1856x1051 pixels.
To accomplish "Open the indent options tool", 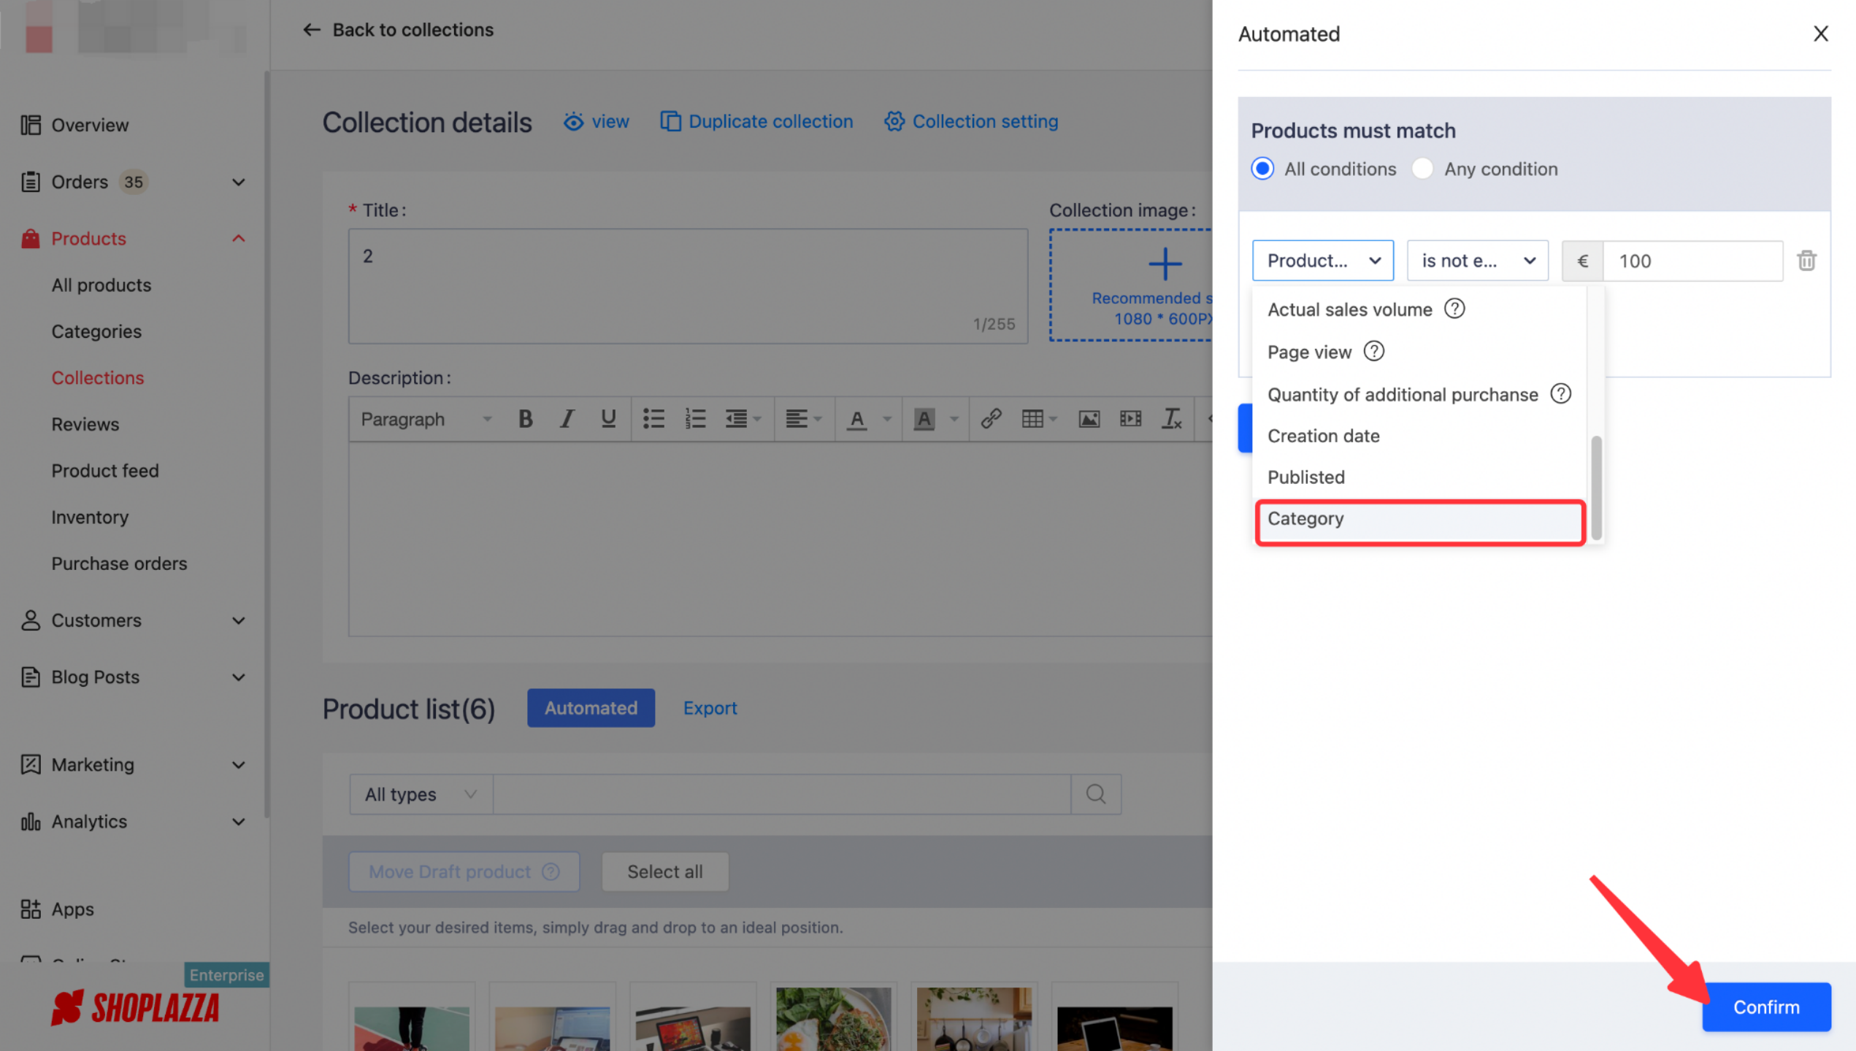I will pyautogui.click(x=743, y=419).
